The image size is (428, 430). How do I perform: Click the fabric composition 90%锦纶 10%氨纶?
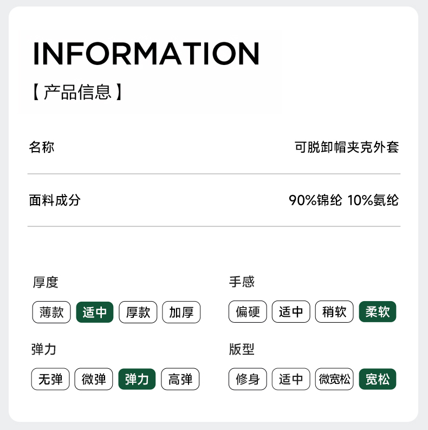pyautogui.click(x=343, y=200)
